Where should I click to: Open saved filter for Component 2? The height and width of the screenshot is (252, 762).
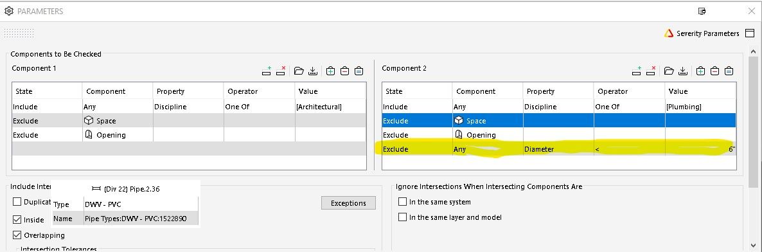coord(669,71)
